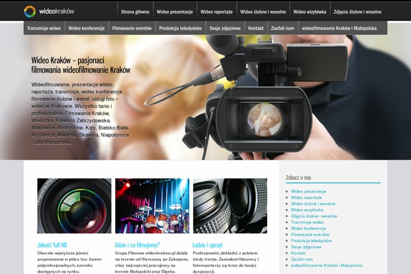
Task: Open Wideo wizytówka in navigation bar
Action: (x=310, y=12)
